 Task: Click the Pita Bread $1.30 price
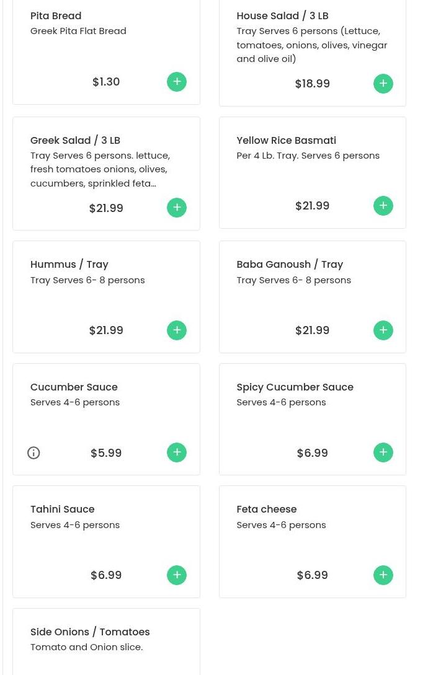click(x=106, y=82)
